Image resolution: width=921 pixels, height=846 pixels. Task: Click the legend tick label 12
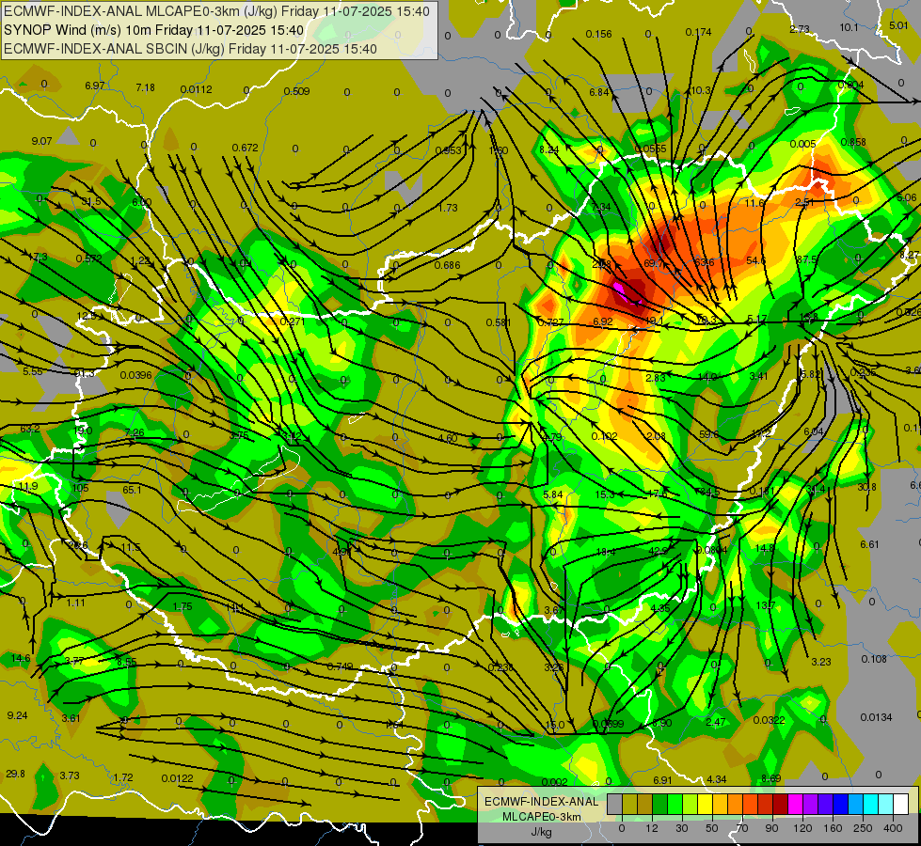652,828
